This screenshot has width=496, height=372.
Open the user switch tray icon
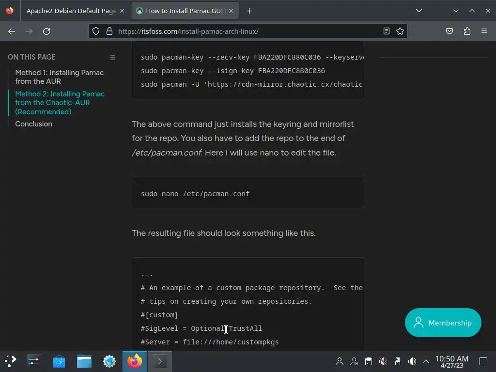pyautogui.click(x=354, y=361)
